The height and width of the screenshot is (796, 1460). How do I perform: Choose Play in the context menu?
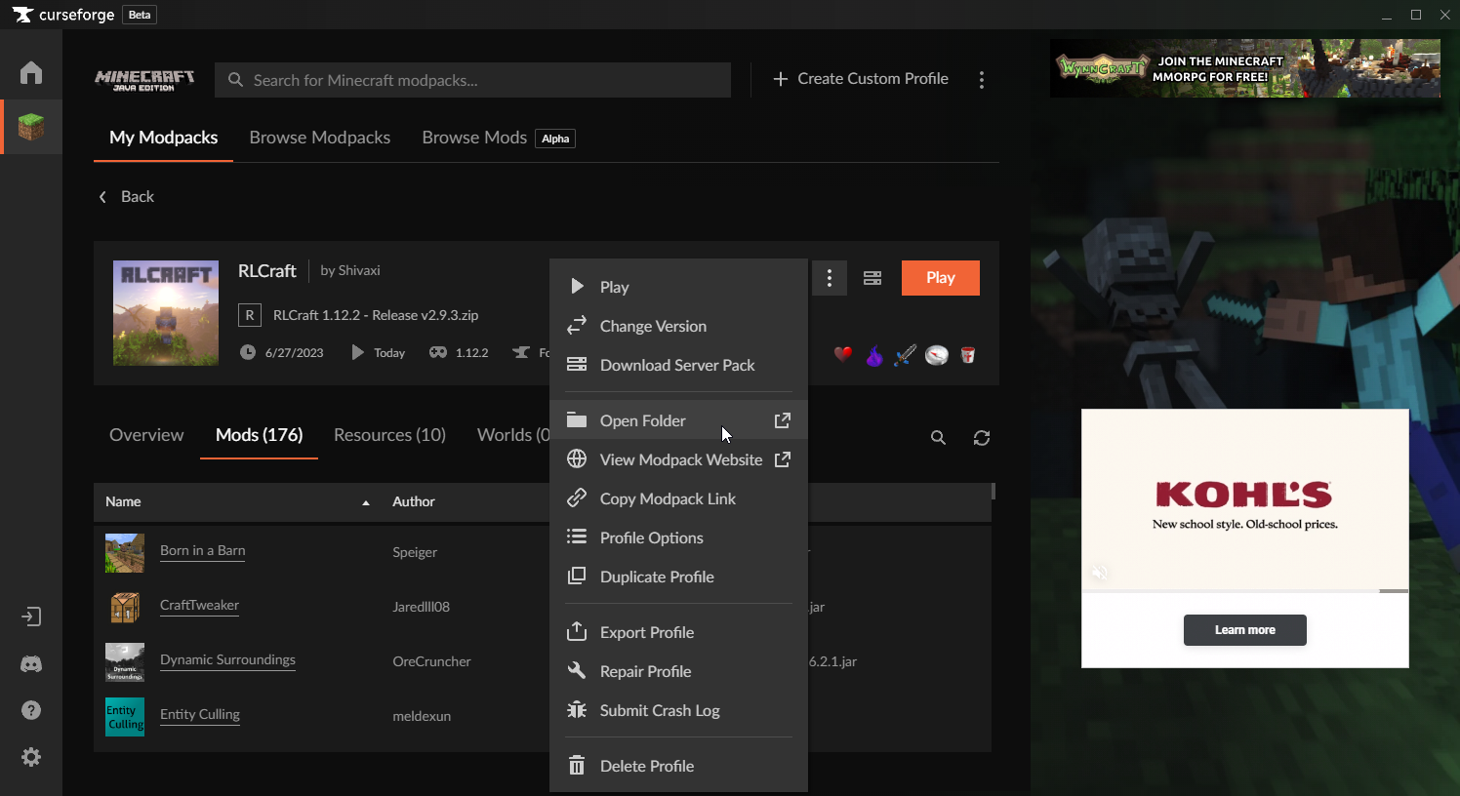678,287
